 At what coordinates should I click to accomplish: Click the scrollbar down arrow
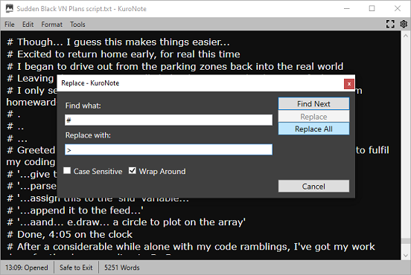(x=406, y=256)
